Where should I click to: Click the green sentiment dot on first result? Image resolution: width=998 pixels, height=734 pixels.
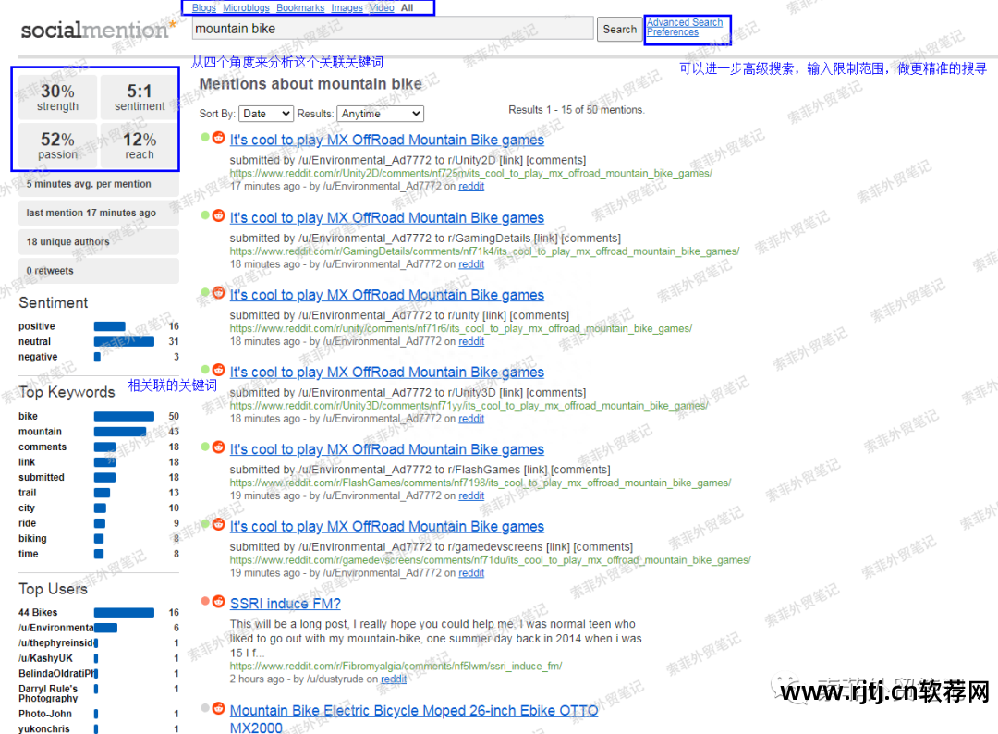[x=205, y=139]
